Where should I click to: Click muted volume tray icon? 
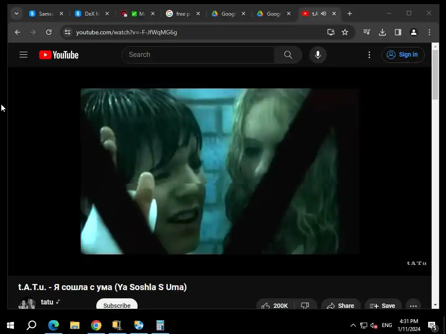coord(374,325)
